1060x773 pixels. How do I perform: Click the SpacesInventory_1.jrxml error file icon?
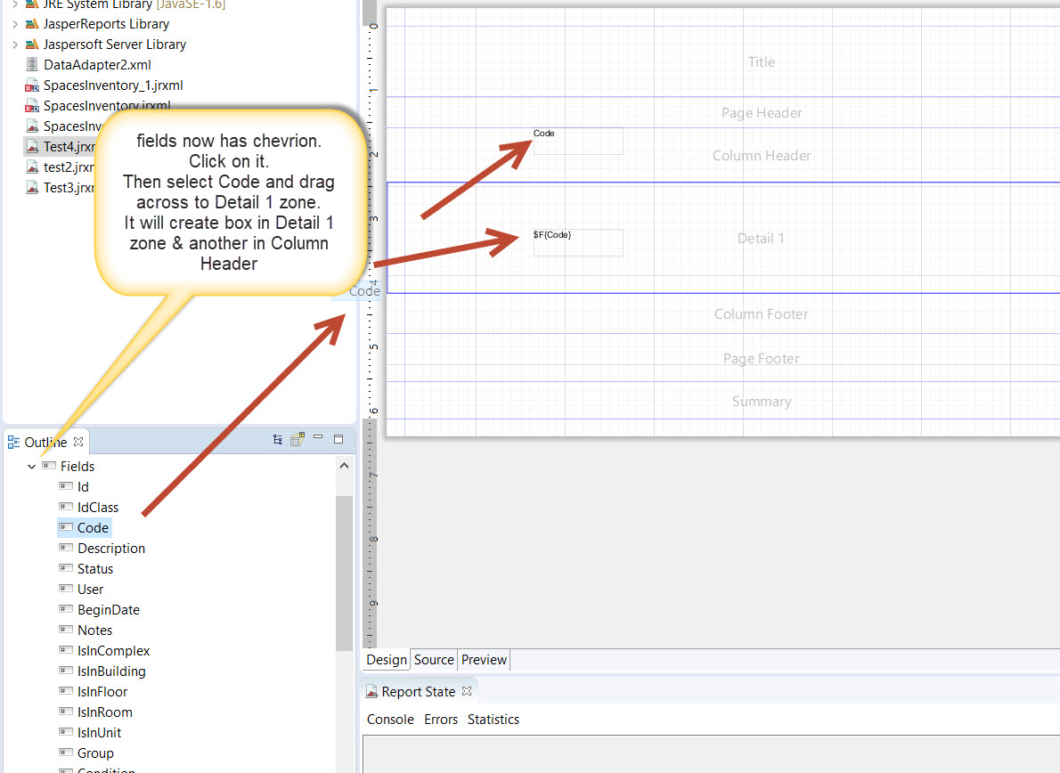(x=32, y=85)
